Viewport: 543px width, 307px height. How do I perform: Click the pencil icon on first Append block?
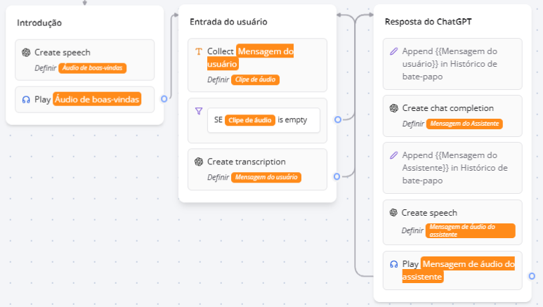pyautogui.click(x=394, y=52)
